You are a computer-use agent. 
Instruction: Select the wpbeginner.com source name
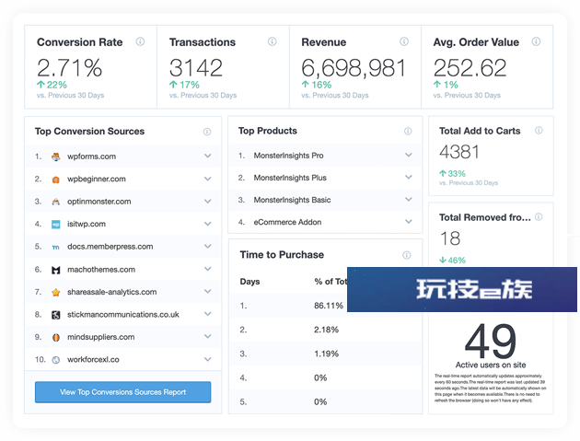[x=96, y=179]
